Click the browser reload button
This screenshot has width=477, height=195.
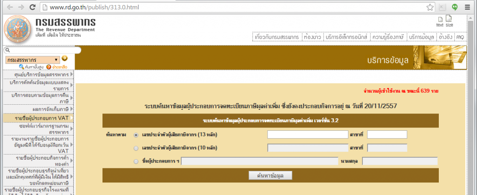point(31,7)
